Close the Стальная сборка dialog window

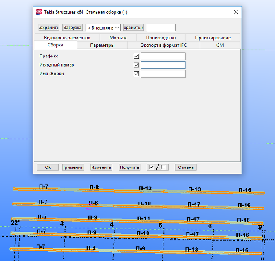pyautogui.click(x=236, y=12)
